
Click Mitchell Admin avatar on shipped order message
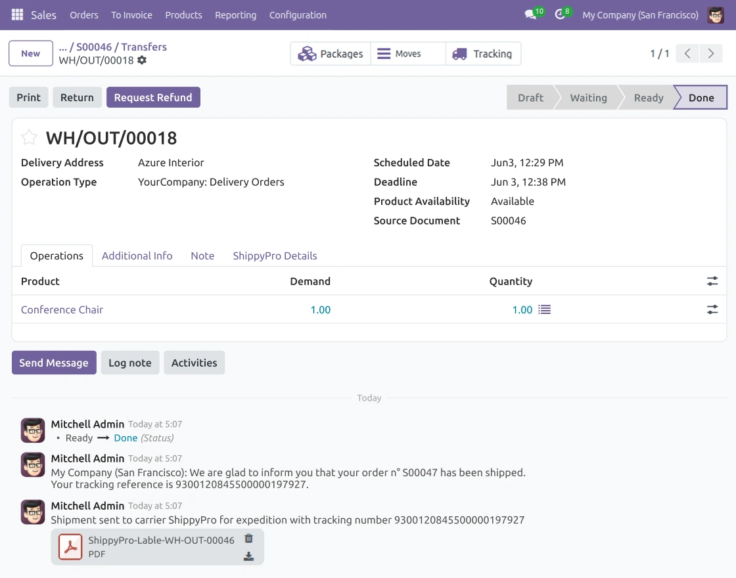(x=33, y=464)
